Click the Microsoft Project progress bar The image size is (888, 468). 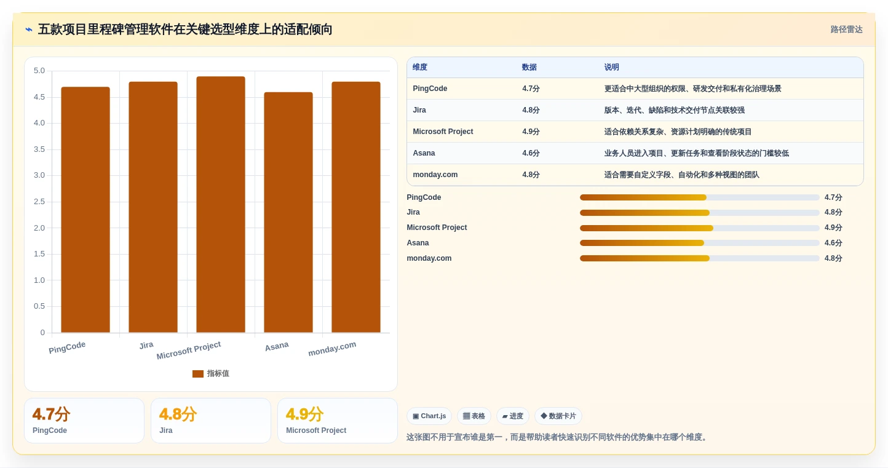click(x=699, y=228)
